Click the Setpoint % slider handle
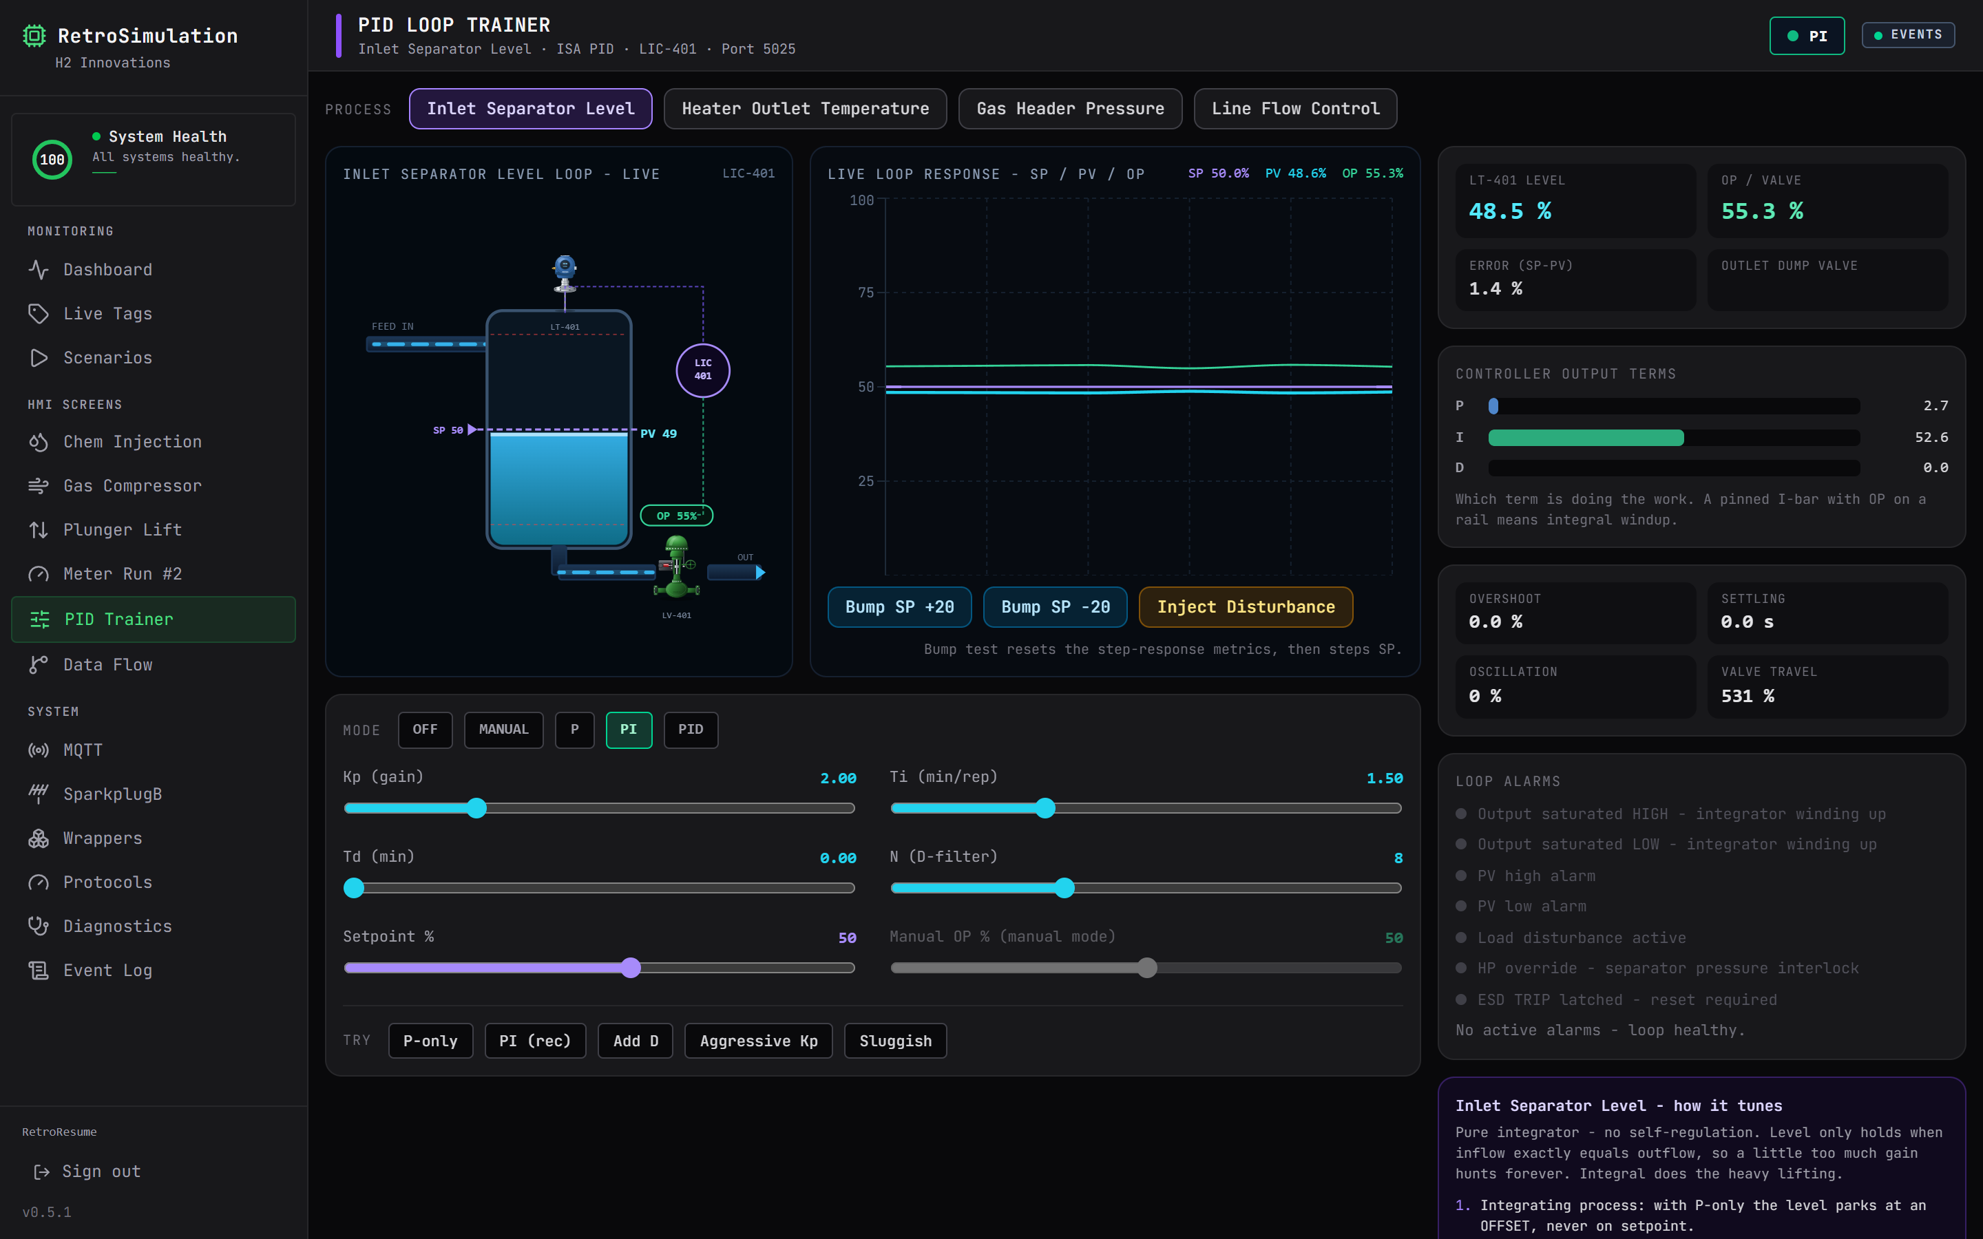 [x=630, y=968]
